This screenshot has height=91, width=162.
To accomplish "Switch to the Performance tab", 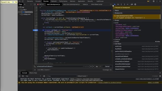I will (x=63, y=1).
